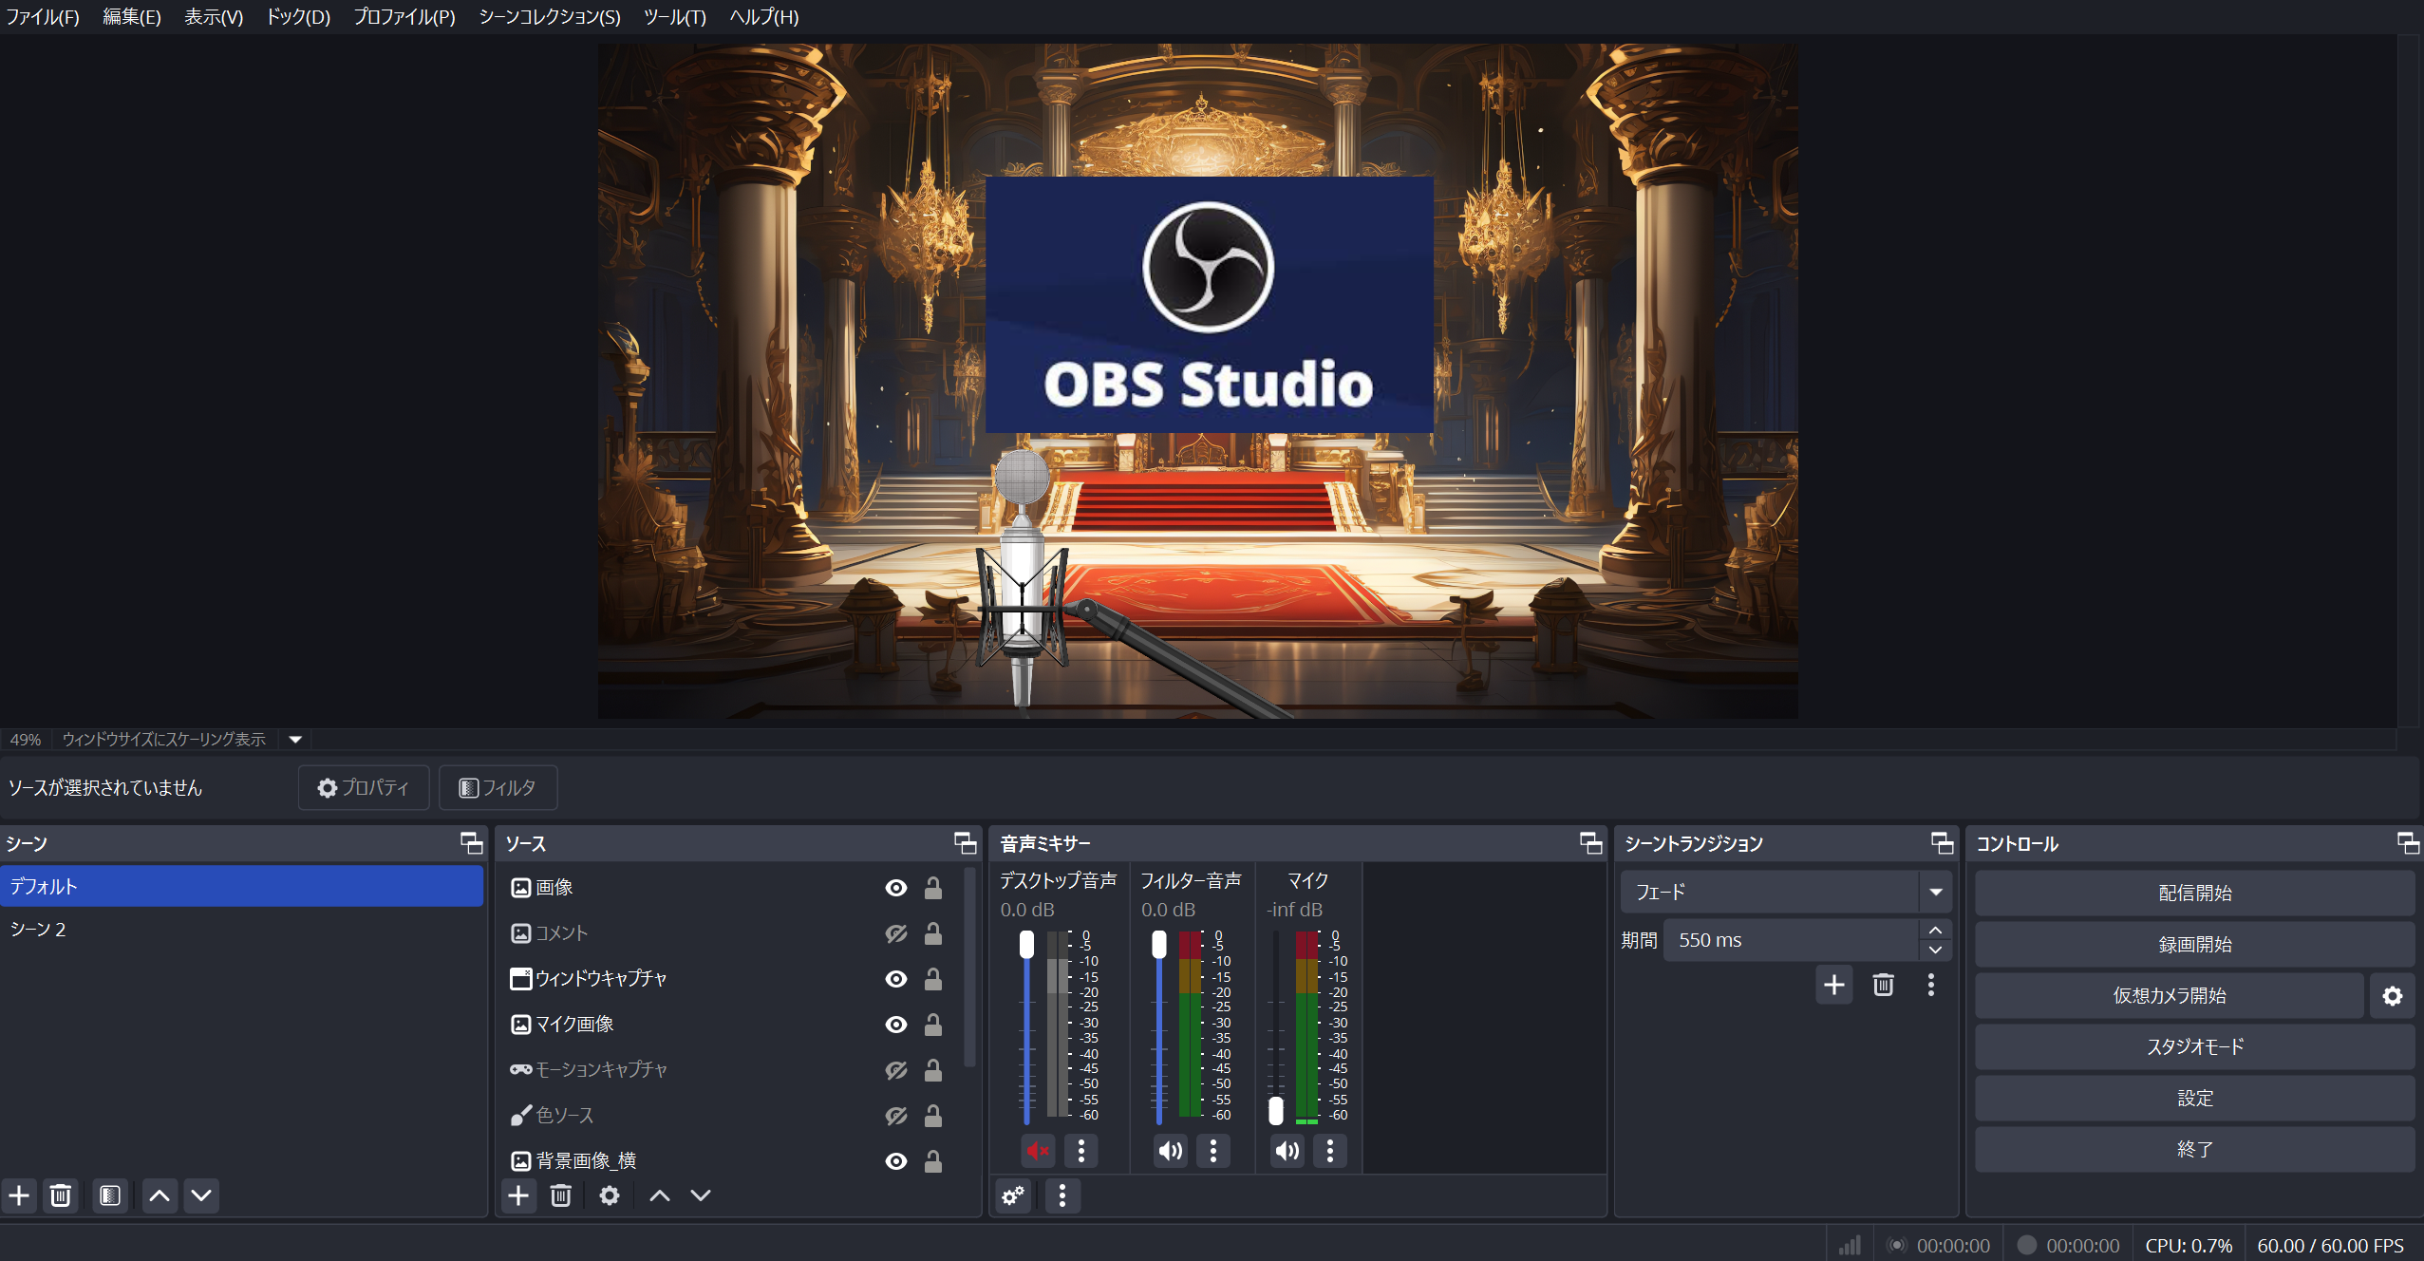Unlock the 画像 source lock

click(933, 888)
